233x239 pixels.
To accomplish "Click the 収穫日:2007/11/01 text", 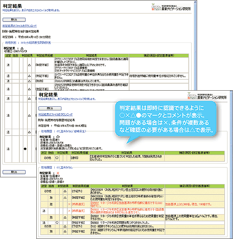I will pos(52,179).
